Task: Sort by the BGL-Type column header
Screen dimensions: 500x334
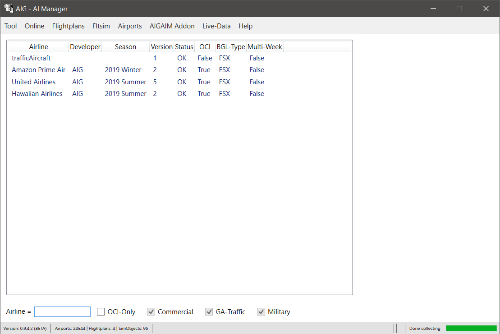Action: (x=231, y=47)
